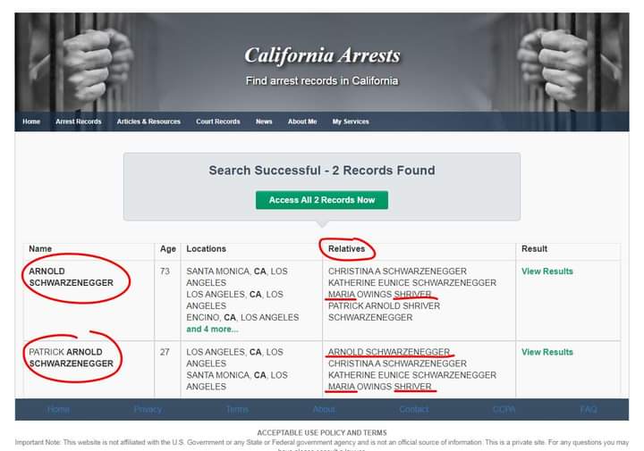View Results for Arnold Schwarzenegger, age 73
This screenshot has width=644, height=451.
(x=547, y=271)
